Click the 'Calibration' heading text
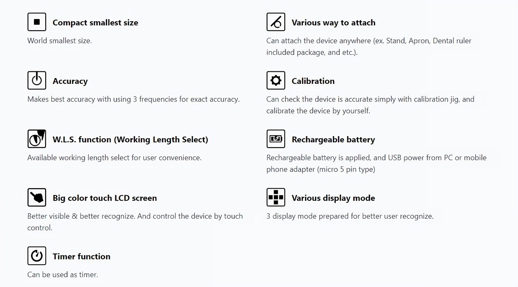 click(x=313, y=81)
